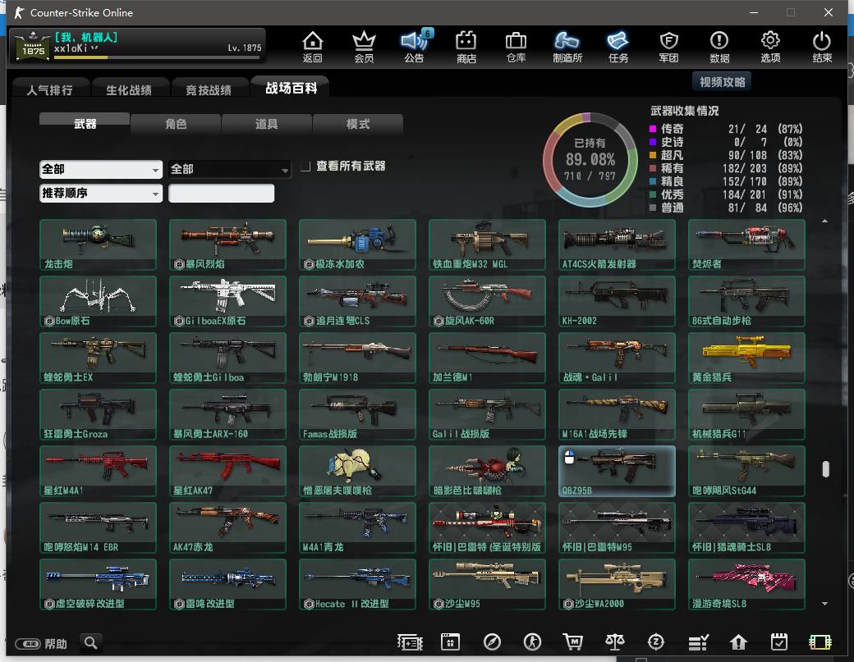Click the exclamation house icon

click(738, 642)
